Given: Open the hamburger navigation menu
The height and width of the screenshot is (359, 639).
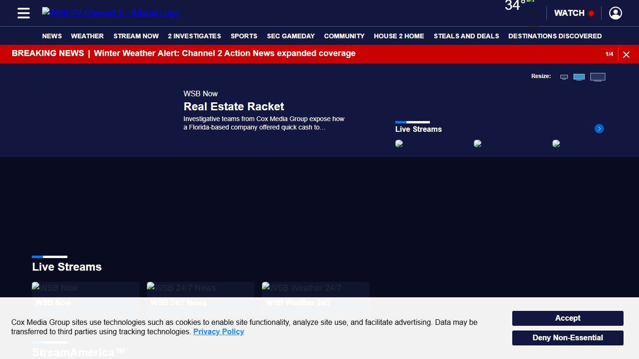Looking at the screenshot, I should (23, 13).
